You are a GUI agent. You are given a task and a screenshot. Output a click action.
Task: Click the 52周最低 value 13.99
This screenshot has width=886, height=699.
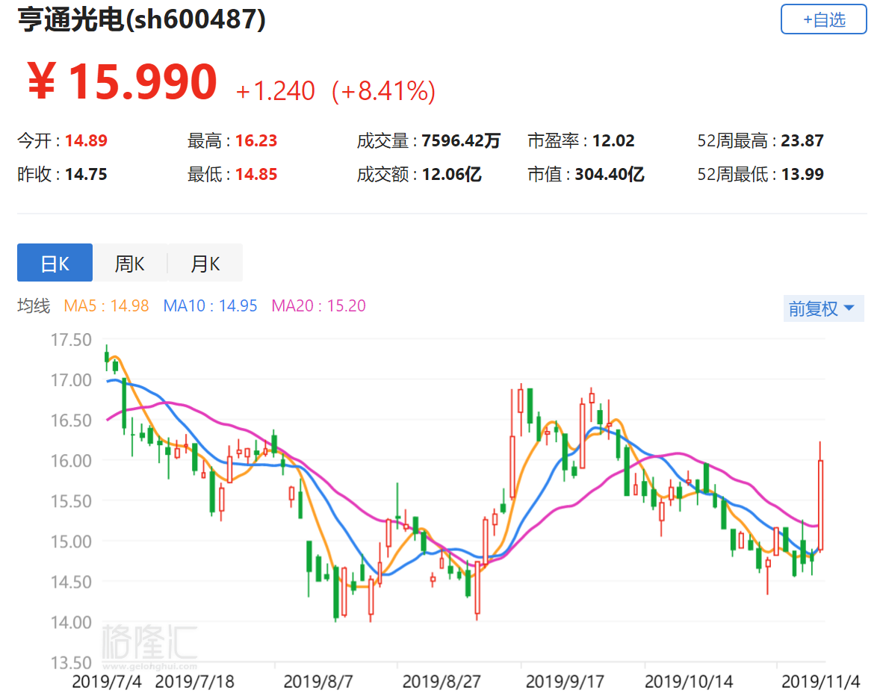click(x=802, y=174)
